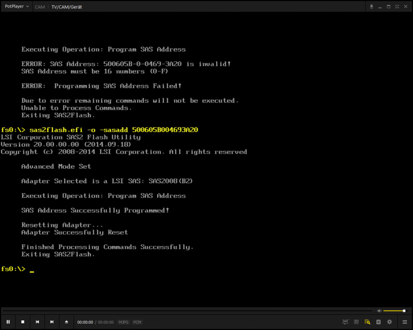Click the MJPG video codec label
The image size is (413, 330).
123,322
